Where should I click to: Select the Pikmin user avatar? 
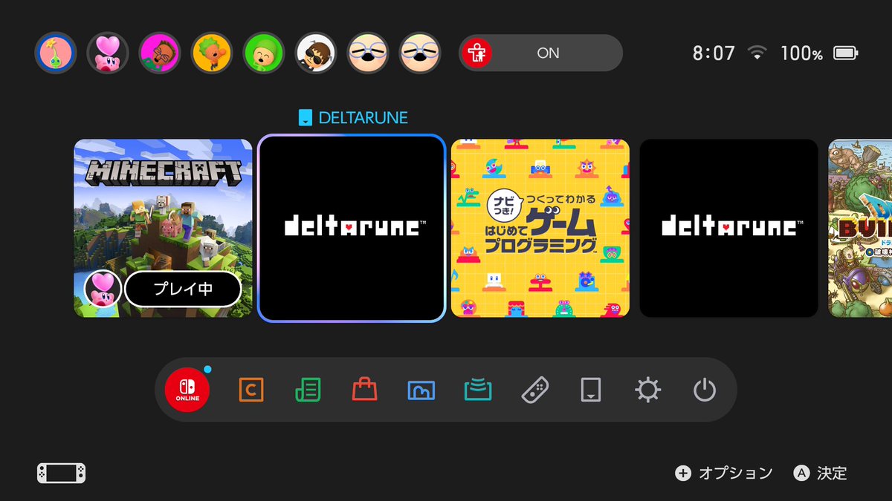point(56,53)
